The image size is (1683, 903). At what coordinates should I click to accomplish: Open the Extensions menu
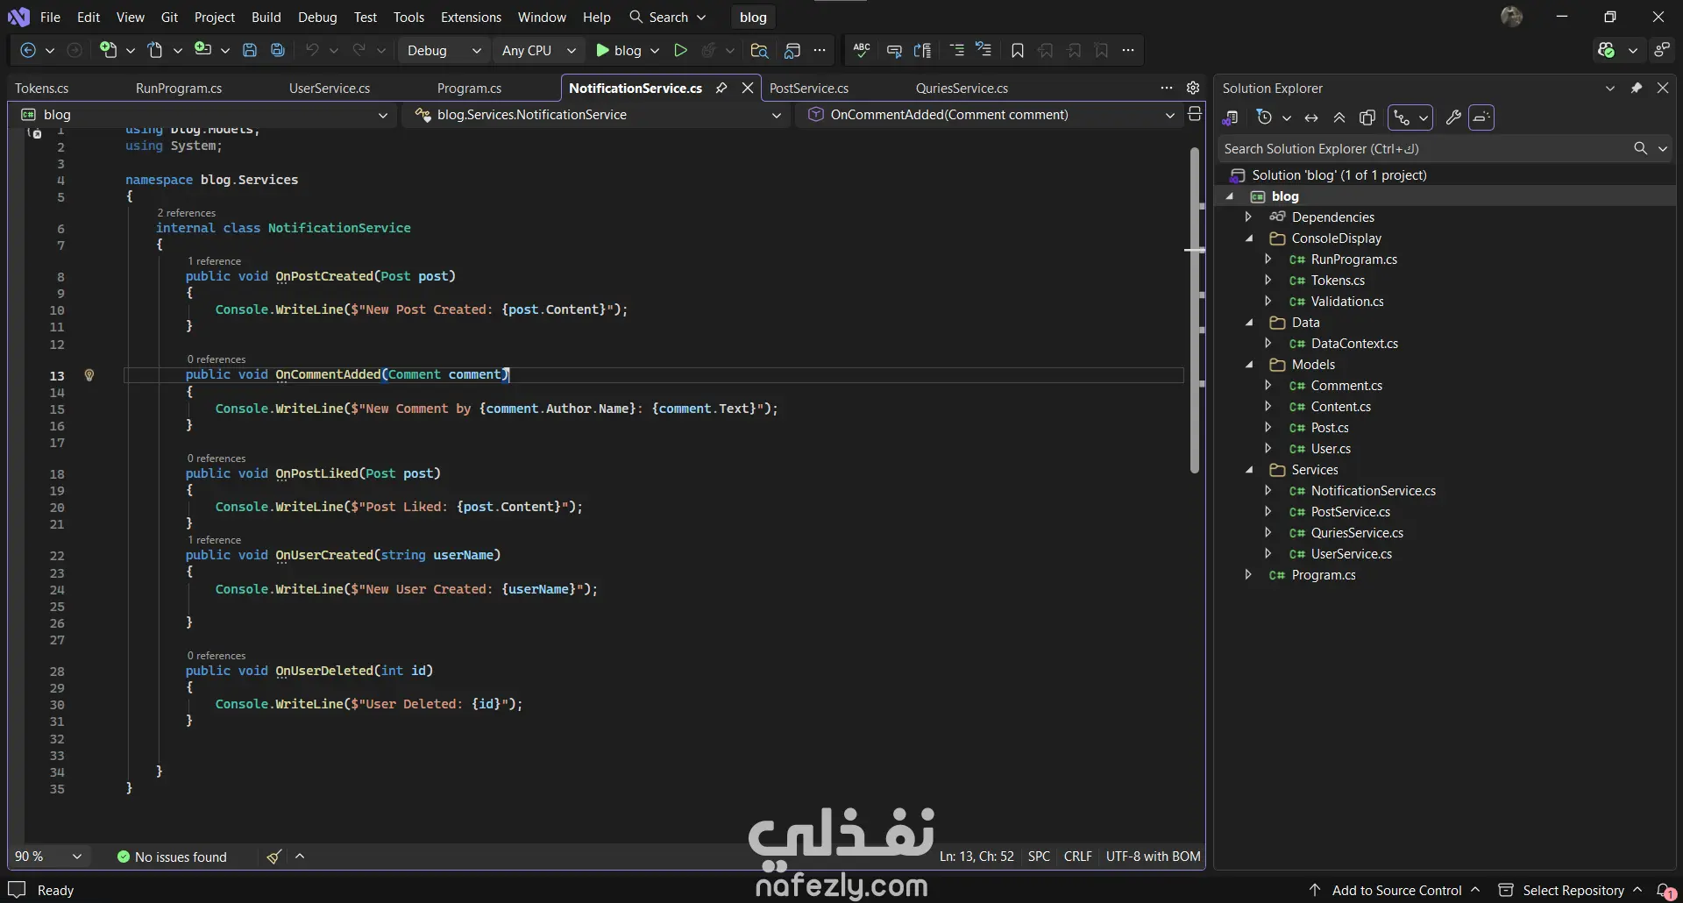click(471, 18)
